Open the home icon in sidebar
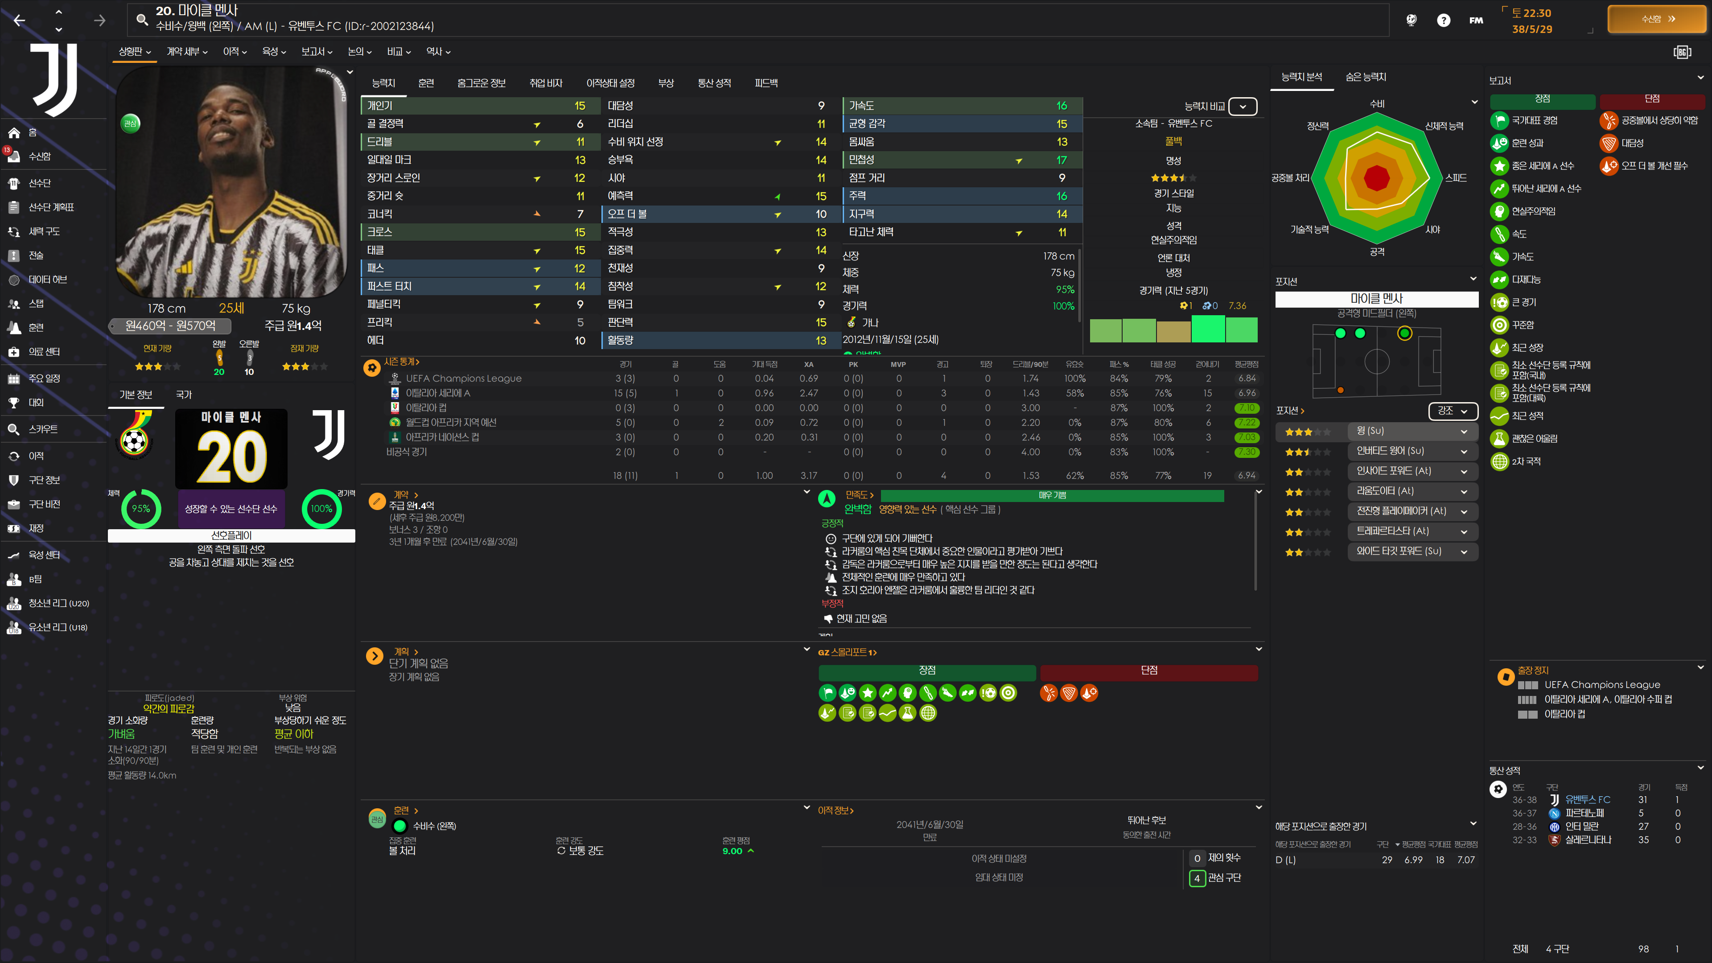 pyautogui.click(x=14, y=133)
